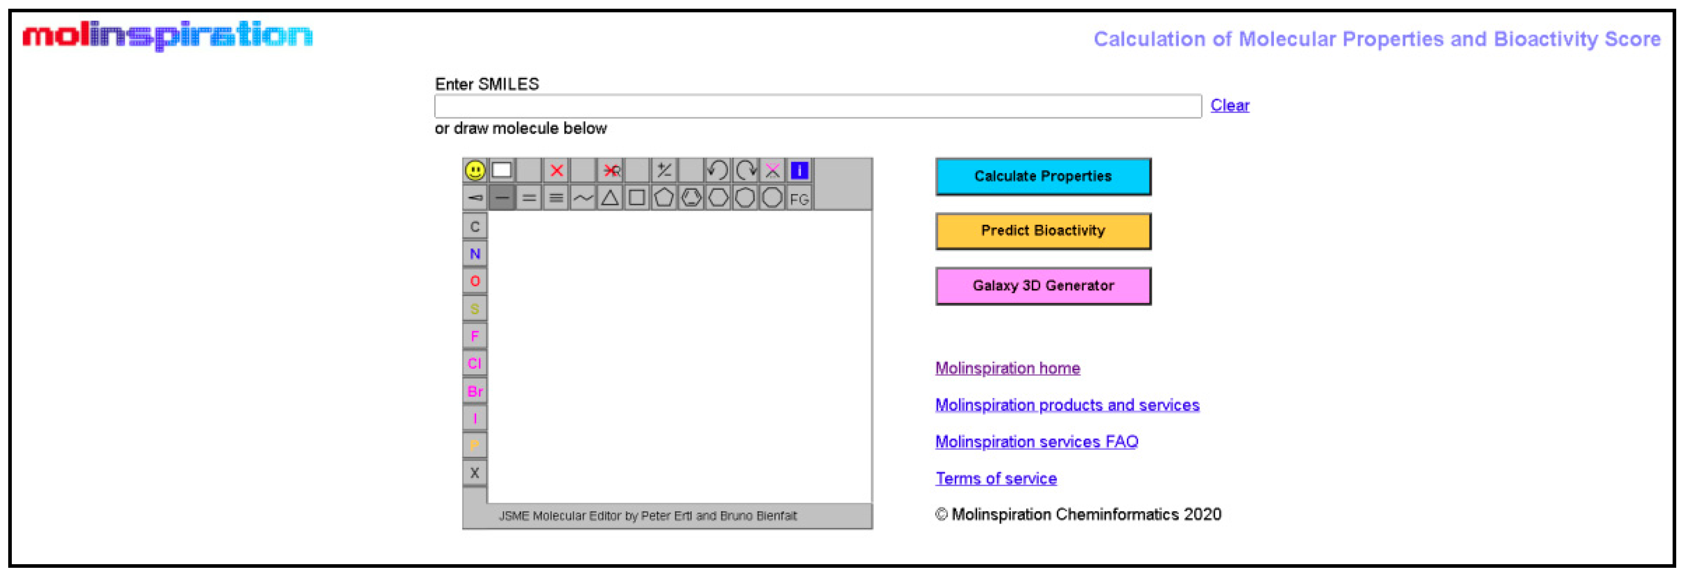Click the Clear link
The image size is (1687, 576).
point(1229,105)
